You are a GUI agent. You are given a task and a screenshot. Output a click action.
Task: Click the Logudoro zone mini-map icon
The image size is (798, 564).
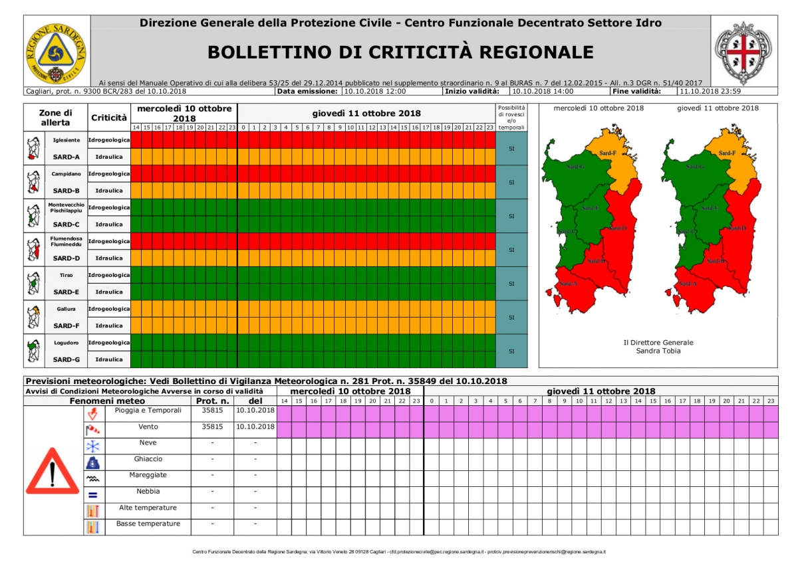[x=33, y=351]
